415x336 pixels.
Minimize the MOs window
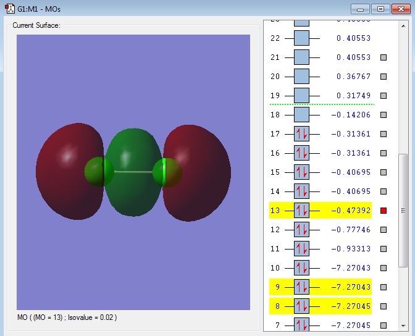(x=361, y=9)
